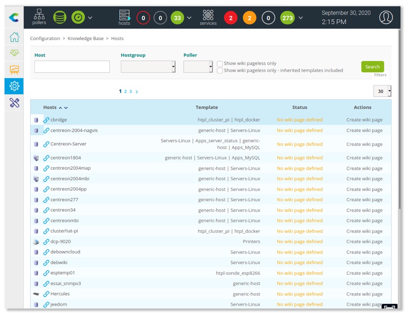Check inherited templates included option

220,71
